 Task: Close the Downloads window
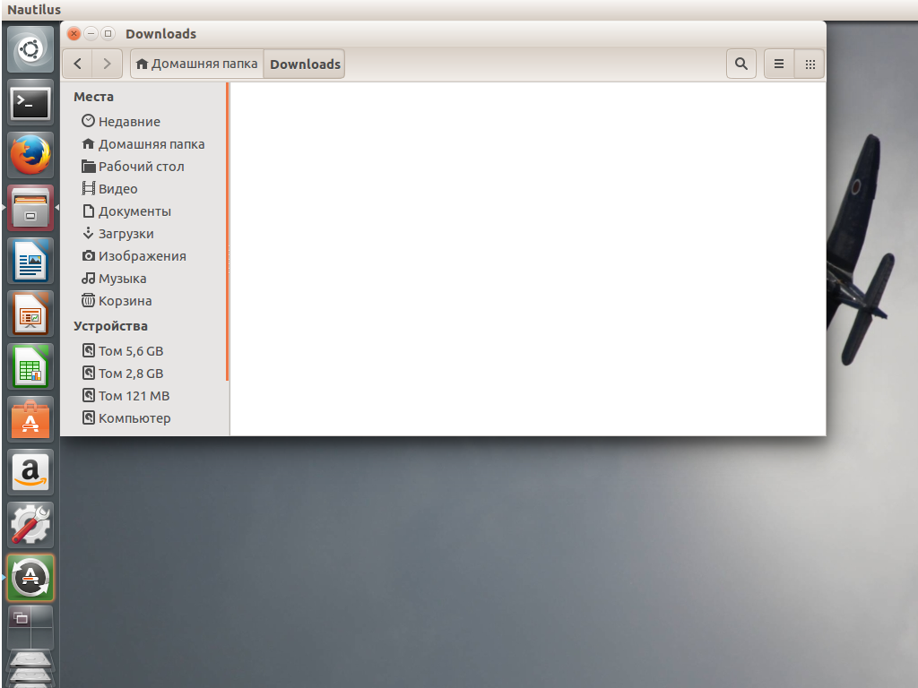click(x=74, y=34)
